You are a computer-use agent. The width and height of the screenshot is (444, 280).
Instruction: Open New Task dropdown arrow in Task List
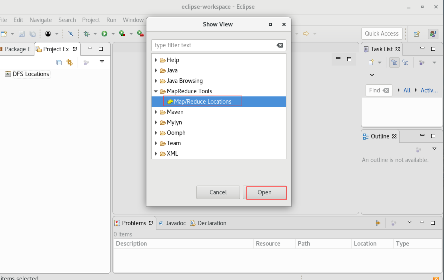(x=380, y=62)
